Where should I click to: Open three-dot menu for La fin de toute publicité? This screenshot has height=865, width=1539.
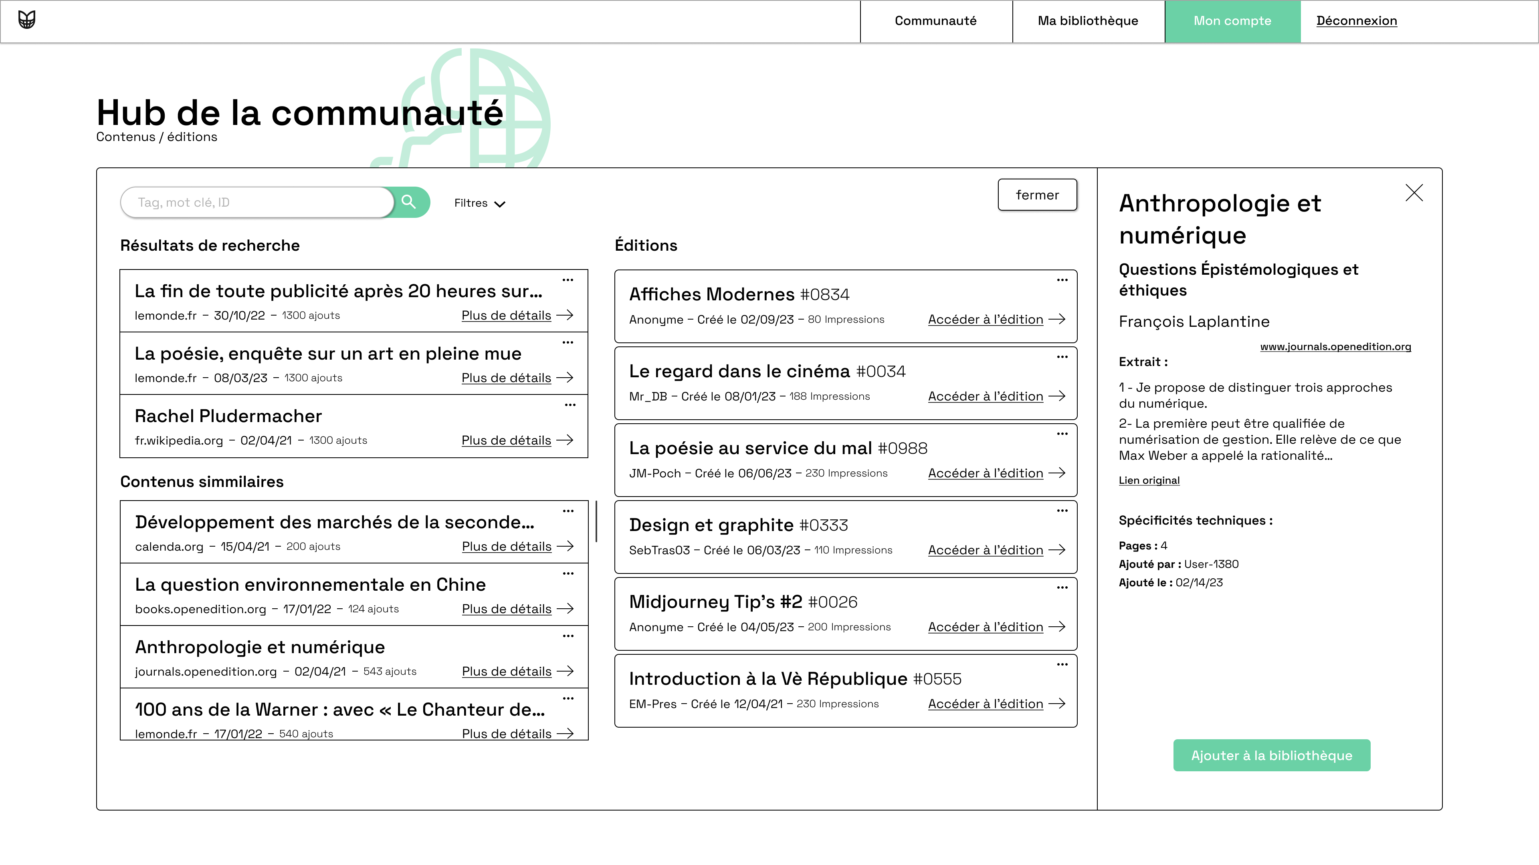pos(568,280)
